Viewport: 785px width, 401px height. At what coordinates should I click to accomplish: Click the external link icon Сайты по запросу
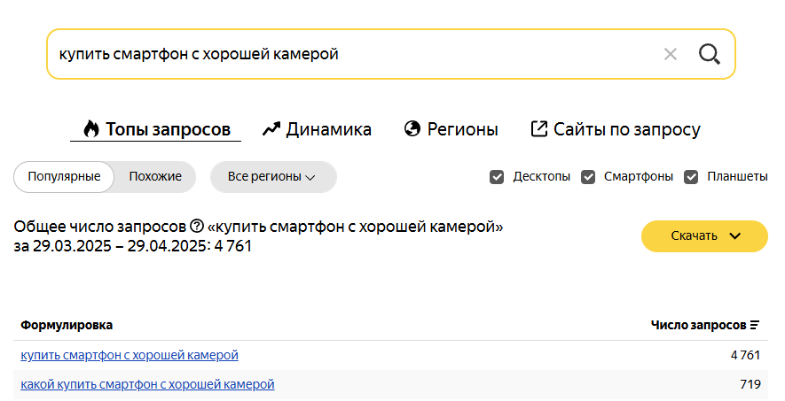[x=538, y=129]
